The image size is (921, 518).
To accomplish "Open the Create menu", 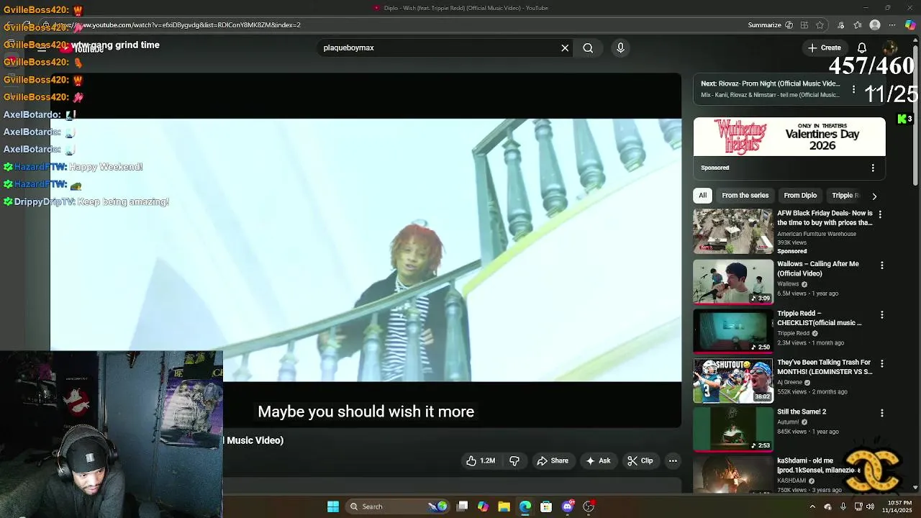I will click(x=824, y=48).
